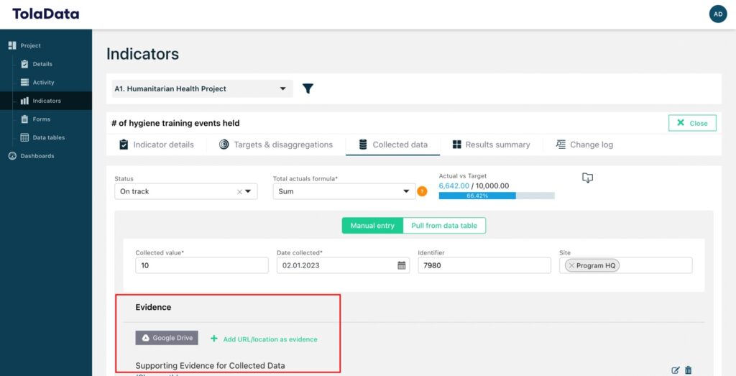Screen dimensions: 736x376
Task: Click the download icon near Actual vs Target
Action: [587, 178]
